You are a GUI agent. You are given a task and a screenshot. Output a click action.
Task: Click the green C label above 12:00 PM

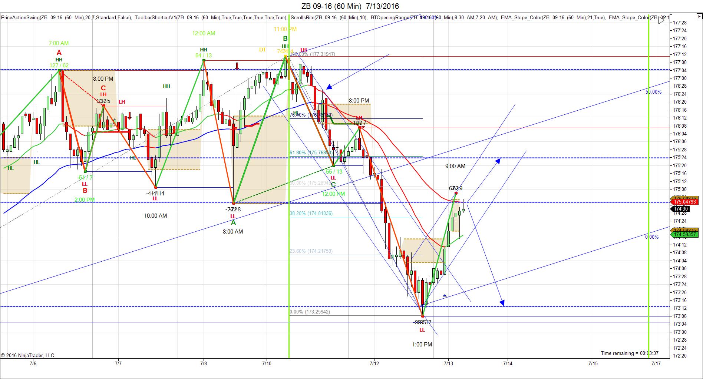pyautogui.click(x=333, y=185)
